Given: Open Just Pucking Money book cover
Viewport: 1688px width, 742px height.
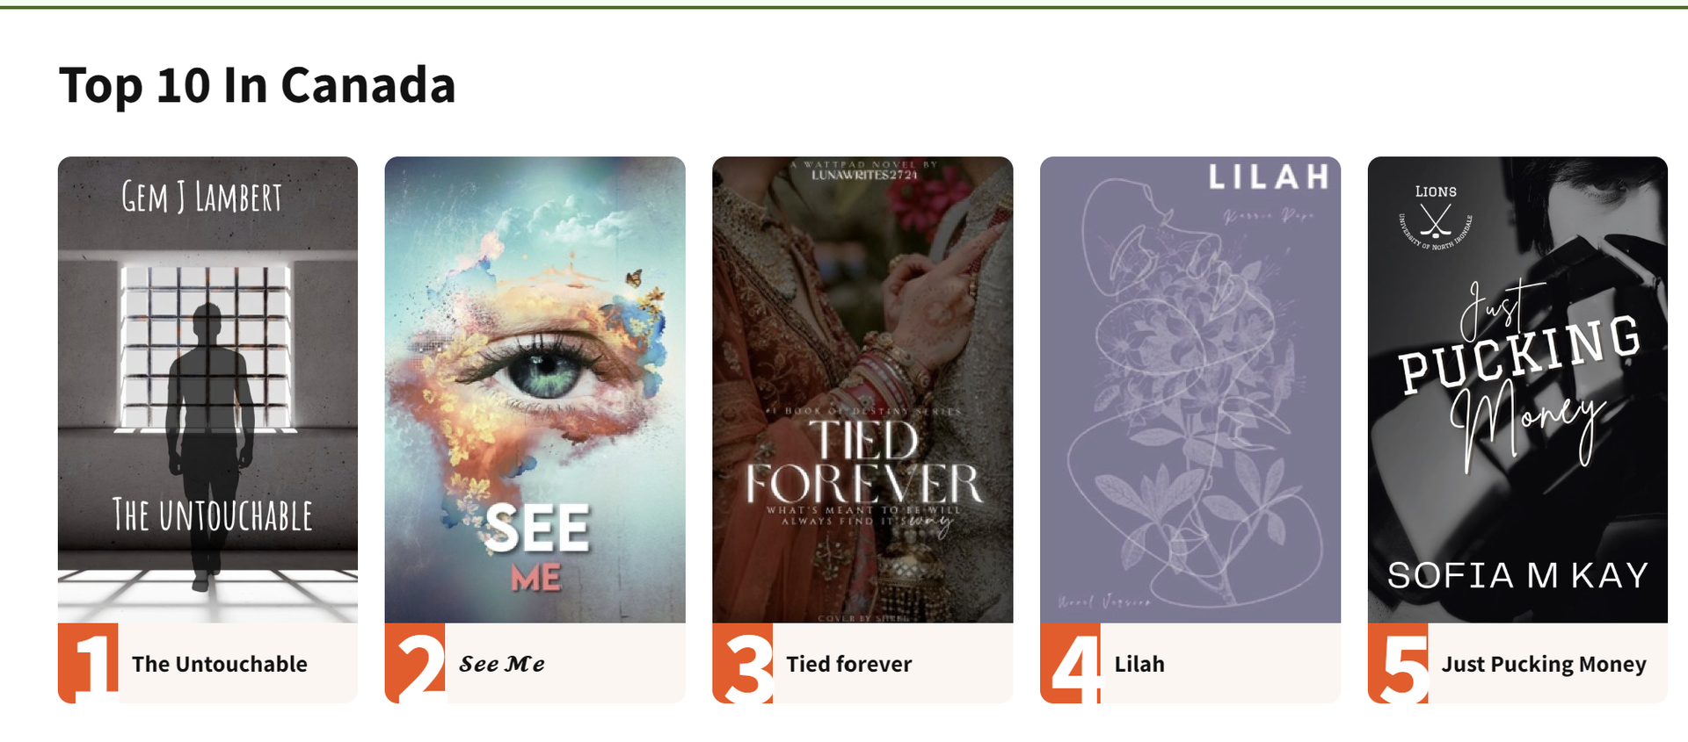Looking at the screenshot, I should tap(1517, 390).
